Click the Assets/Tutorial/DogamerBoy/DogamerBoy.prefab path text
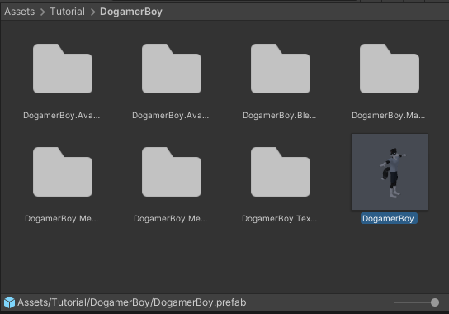The height and width of the screenshot is (314, 449). click(132, 302)
